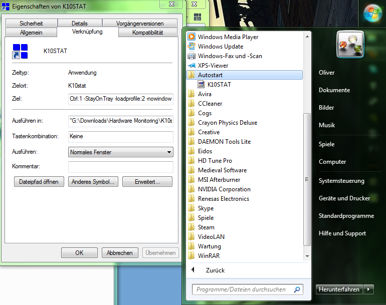This screenshot has height=305, width=386.
Task: Close the Eigenschaften von K10STAT dialog
Action: (x=171, y=4)
